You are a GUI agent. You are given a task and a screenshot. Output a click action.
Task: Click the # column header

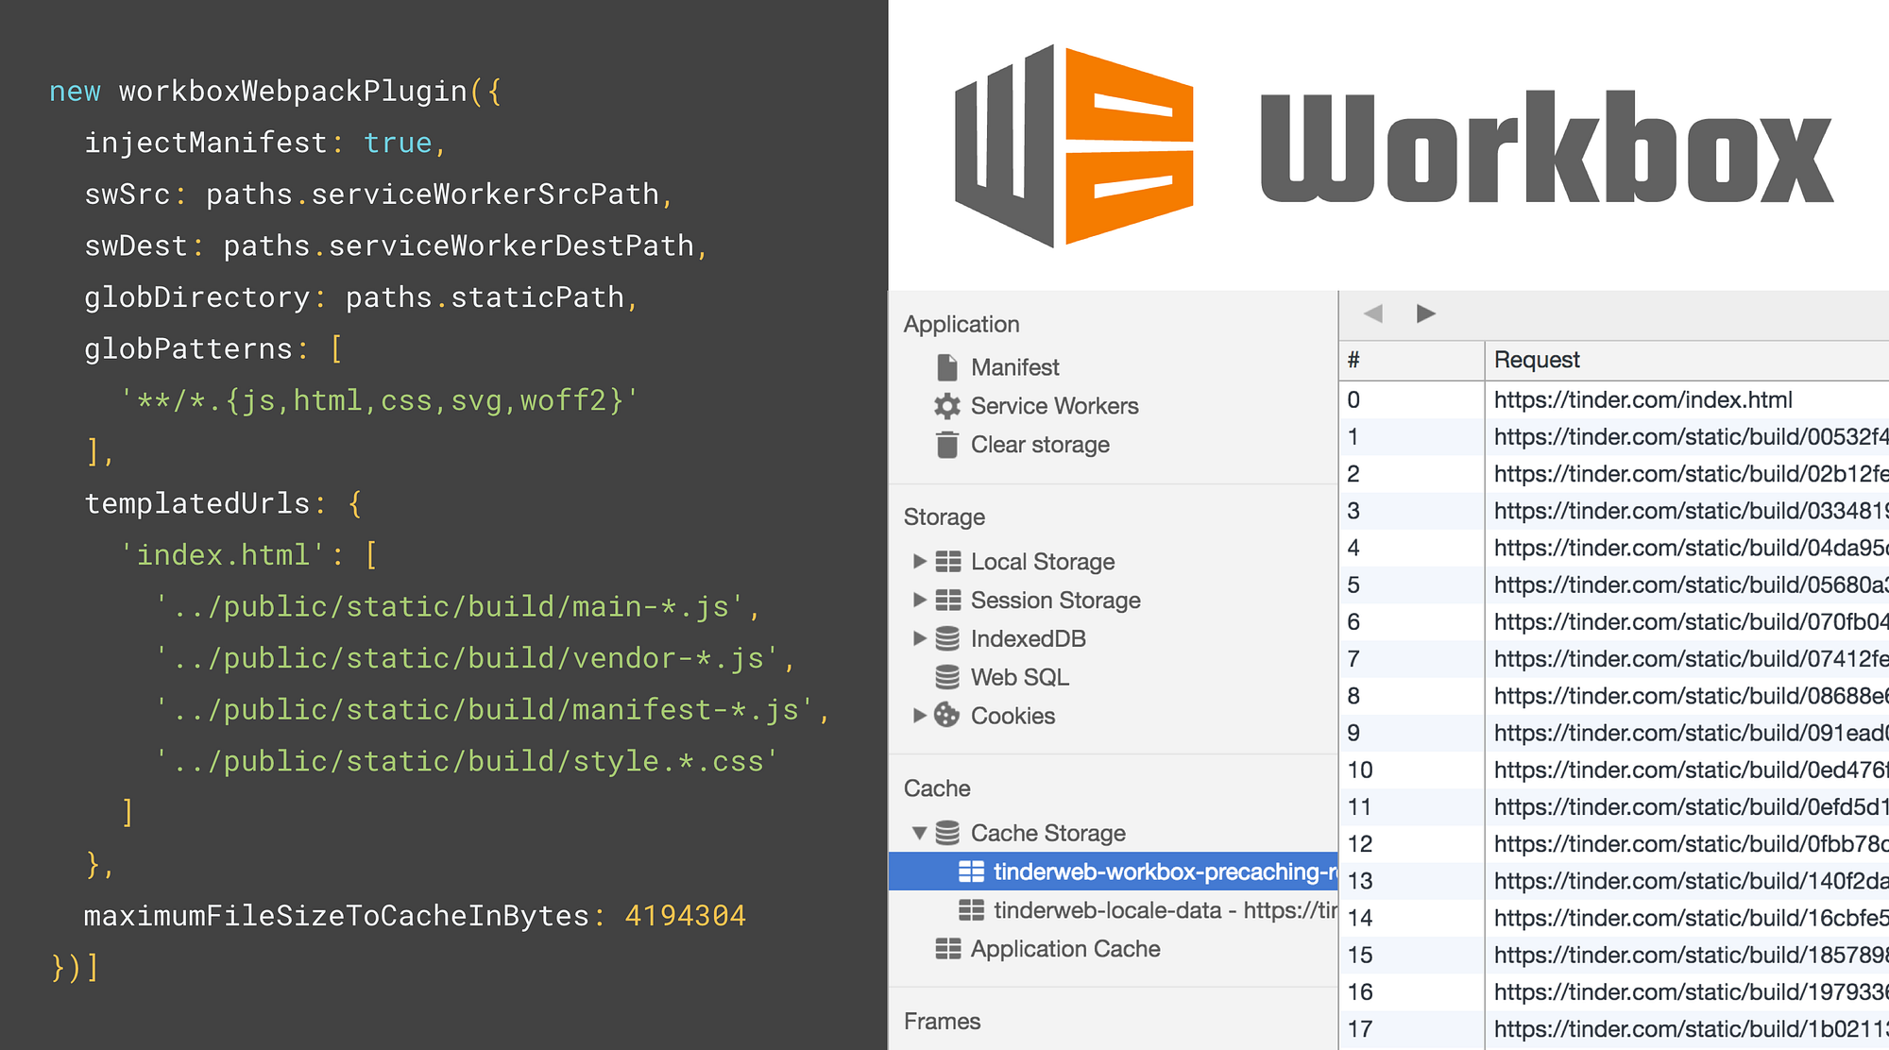pyautogui.click(x=1354, y=360)
